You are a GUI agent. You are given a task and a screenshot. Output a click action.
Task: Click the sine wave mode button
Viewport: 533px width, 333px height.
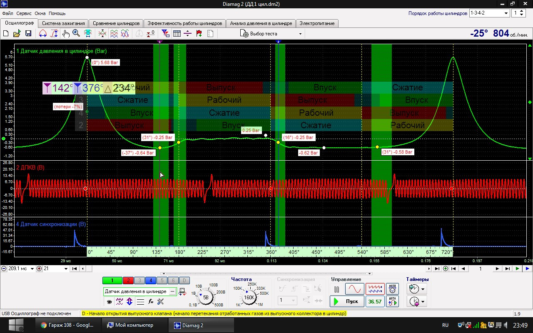click(354, 289)
